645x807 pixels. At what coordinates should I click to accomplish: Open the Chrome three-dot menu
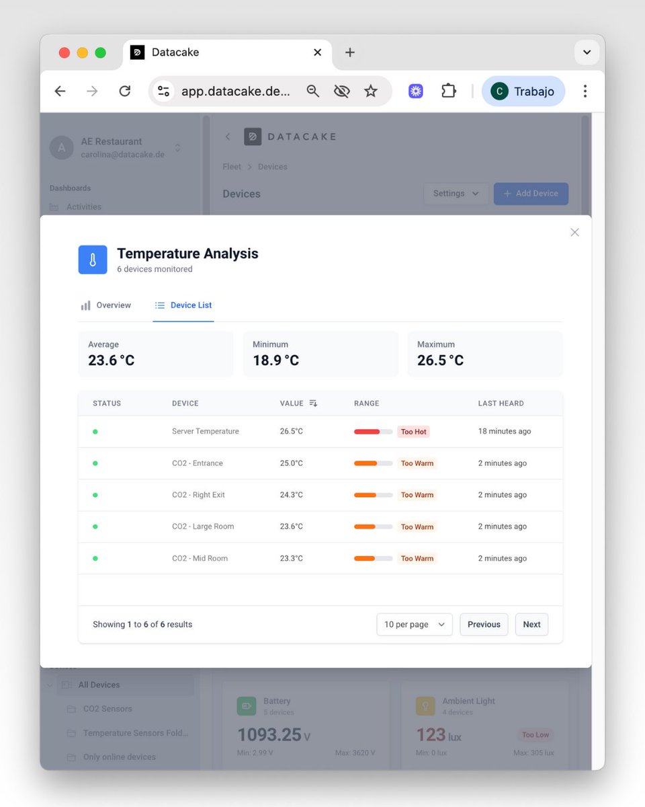tap(585, 91)
